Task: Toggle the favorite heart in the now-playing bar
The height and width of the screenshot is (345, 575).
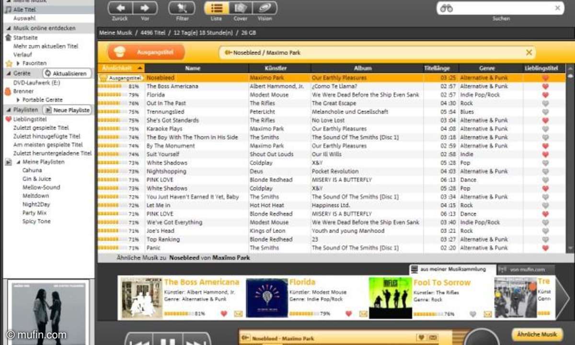Action: [420, 338]
